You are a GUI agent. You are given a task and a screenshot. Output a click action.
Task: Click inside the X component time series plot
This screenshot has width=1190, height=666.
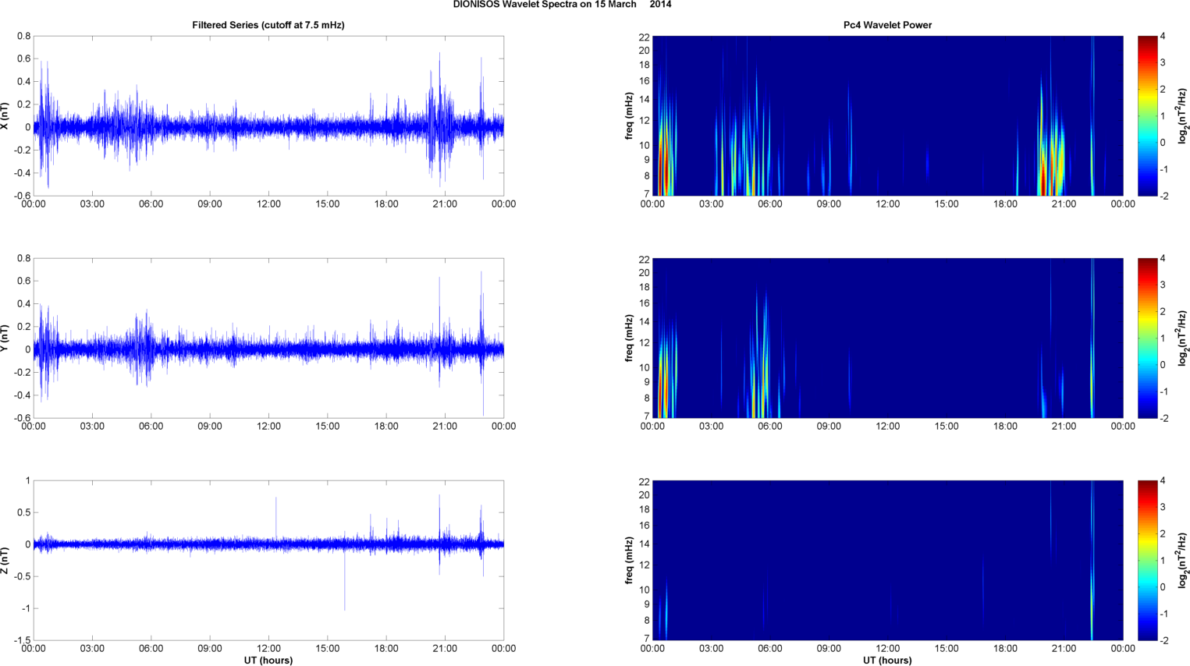(268, 115)
